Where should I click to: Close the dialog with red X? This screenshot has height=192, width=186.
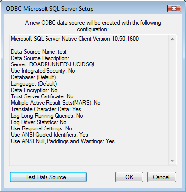click(174, 8)
